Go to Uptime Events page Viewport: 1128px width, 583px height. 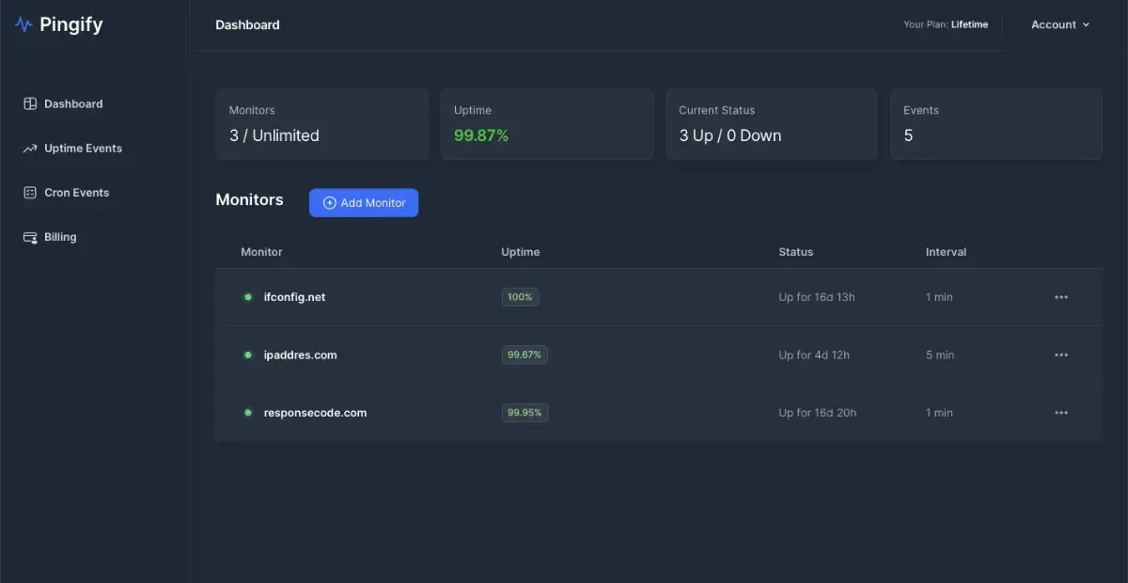coord(83,149)
